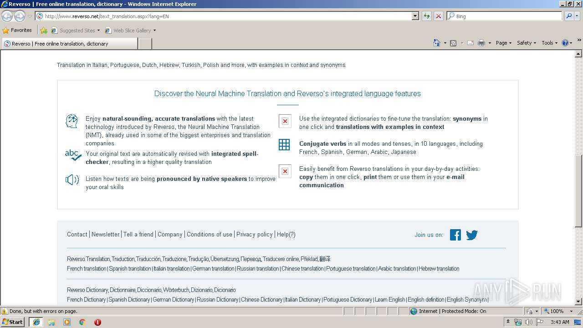The image size is (583, 328).
Task: Open Favorites star button
Action: point(17,30)
